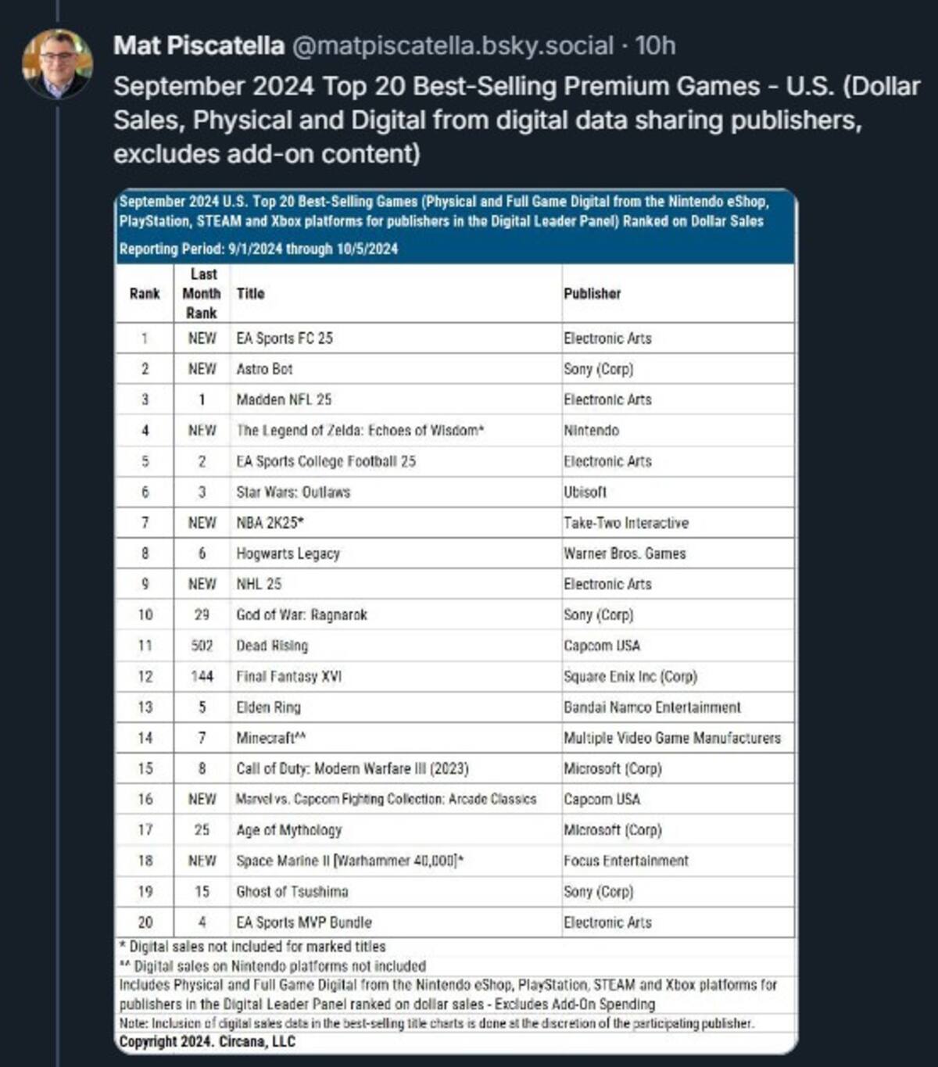Click the @matpiscatella.bsky.social handle
The image size is (938, 1067).
[453, 45]
